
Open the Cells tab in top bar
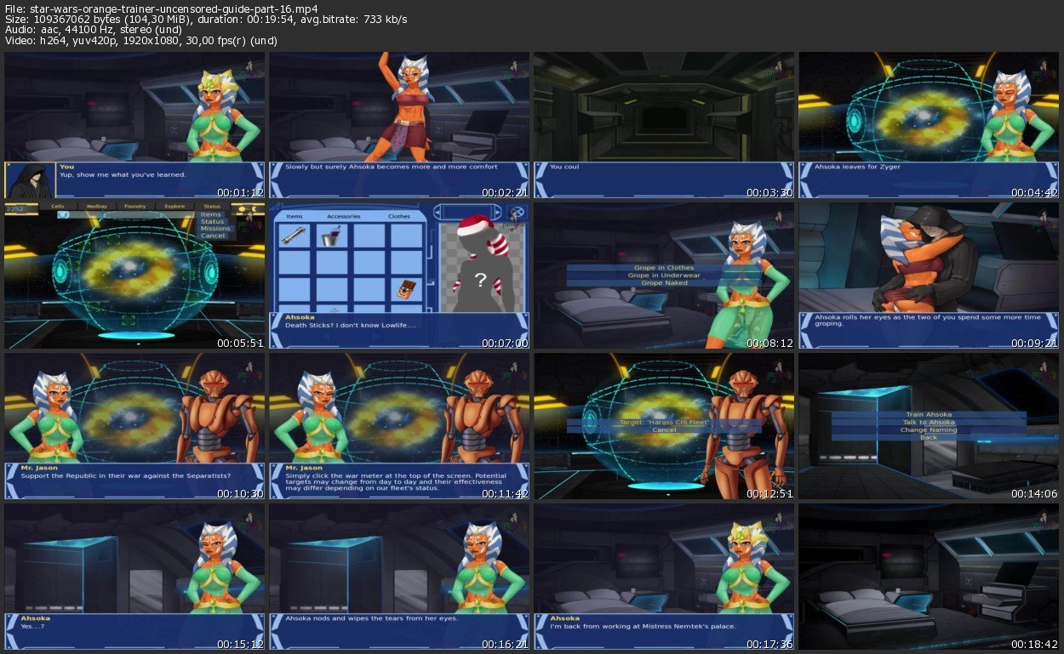[58, 206]
